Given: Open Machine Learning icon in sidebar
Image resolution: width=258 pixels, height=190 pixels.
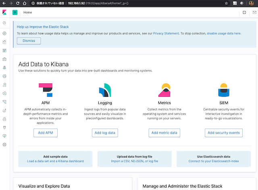Looking at the screenshot, I should pyautogui.click(x=4, y=76).
